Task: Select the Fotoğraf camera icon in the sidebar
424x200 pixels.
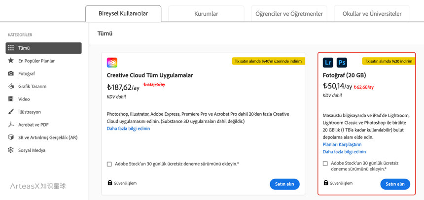Action: pos(11,73)
